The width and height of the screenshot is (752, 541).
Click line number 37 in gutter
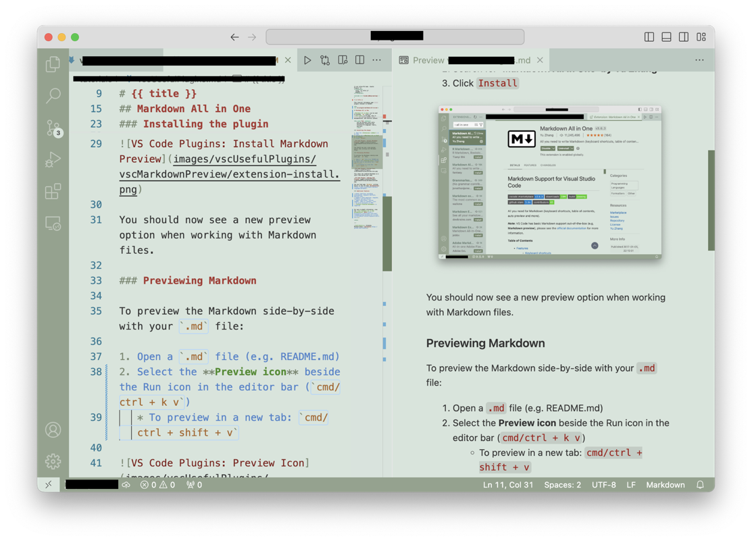click(96, 357)
